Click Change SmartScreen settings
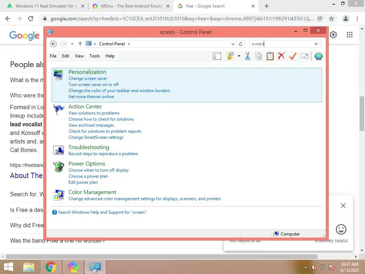This screenshot has width=365, height=274. tap(96, 137)
